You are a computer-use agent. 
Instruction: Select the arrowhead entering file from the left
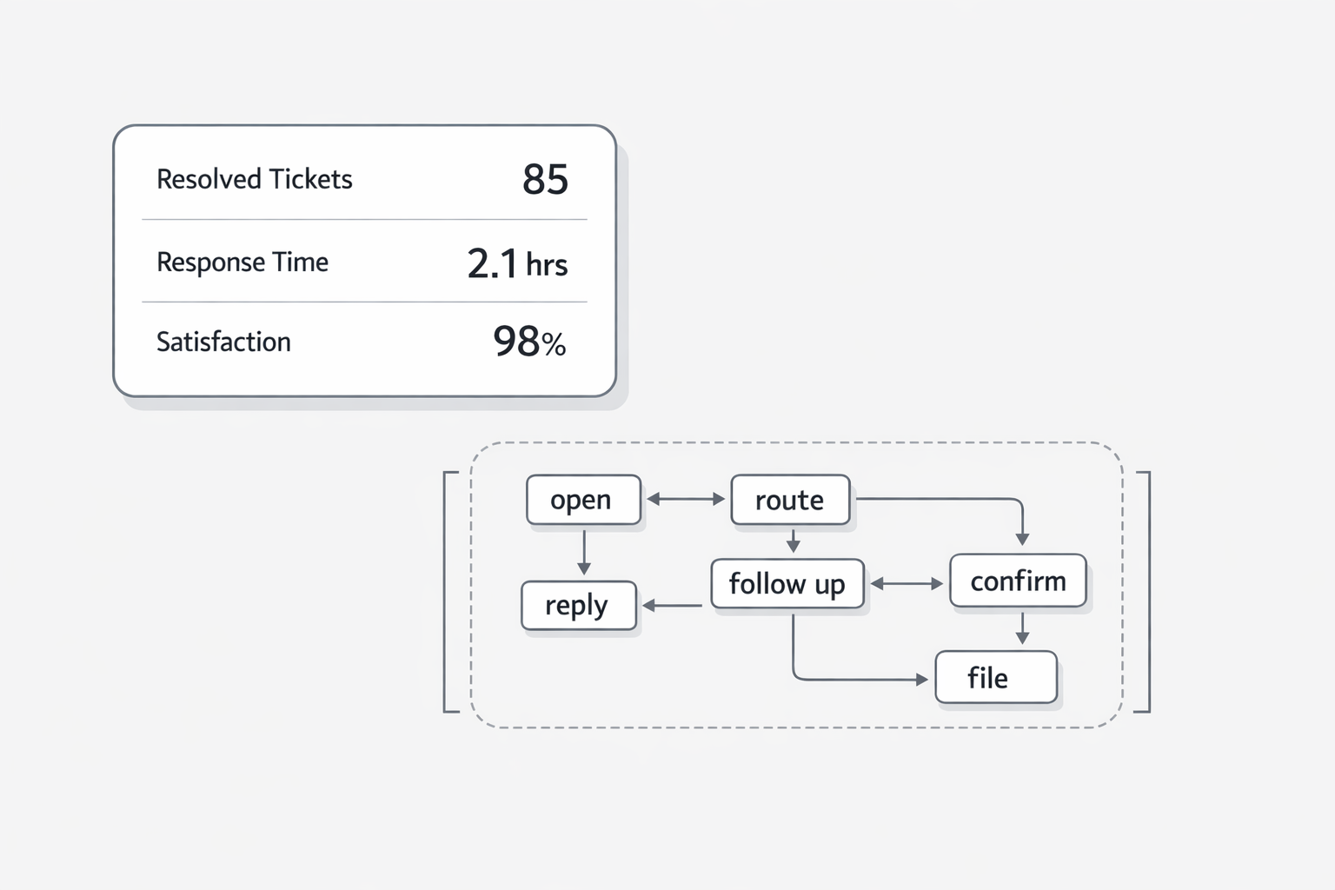[922, 679]
